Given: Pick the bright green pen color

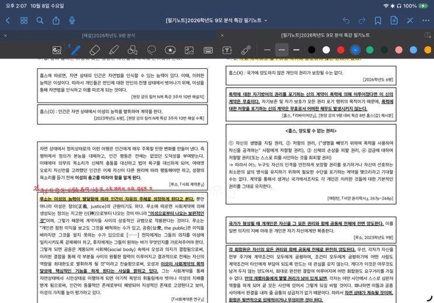Looking at the screenshot, I should pos(370,50).
